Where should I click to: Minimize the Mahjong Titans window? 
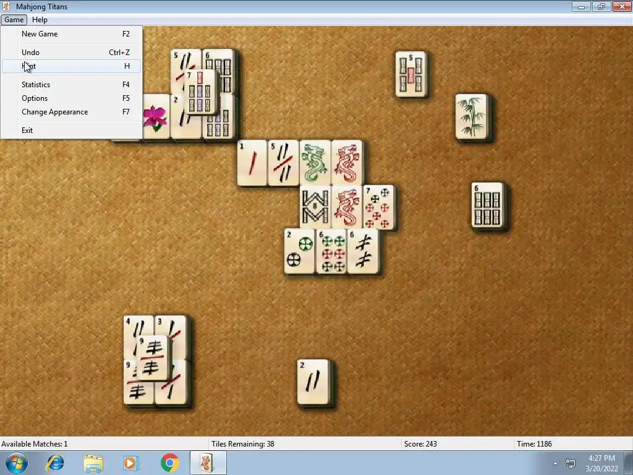coord(581,6)
